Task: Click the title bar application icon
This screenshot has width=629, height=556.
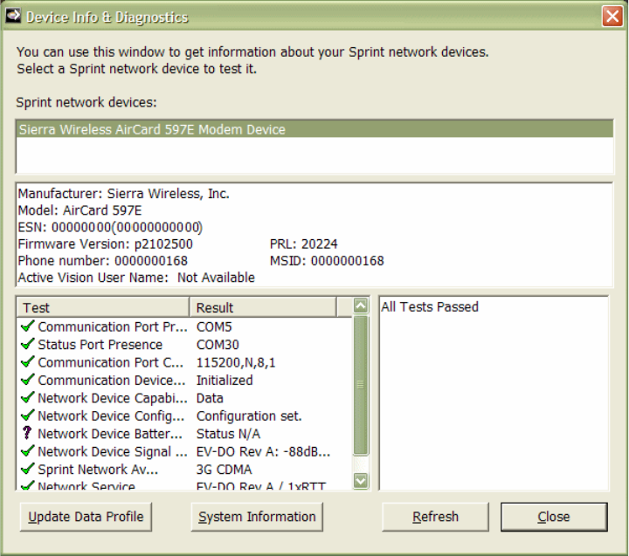Action: pyautogui.click(x=13, y=16)
